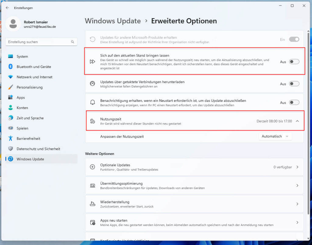Collapse the Nutzungszeit section chevron
This screenshot has width=312, height=245.
pos(297,121)
